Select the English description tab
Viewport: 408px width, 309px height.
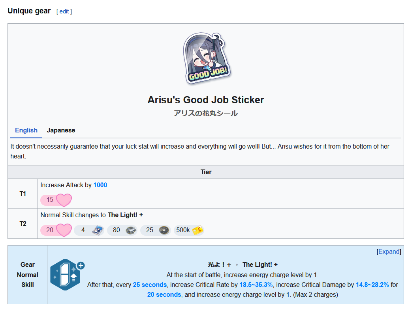26,130
